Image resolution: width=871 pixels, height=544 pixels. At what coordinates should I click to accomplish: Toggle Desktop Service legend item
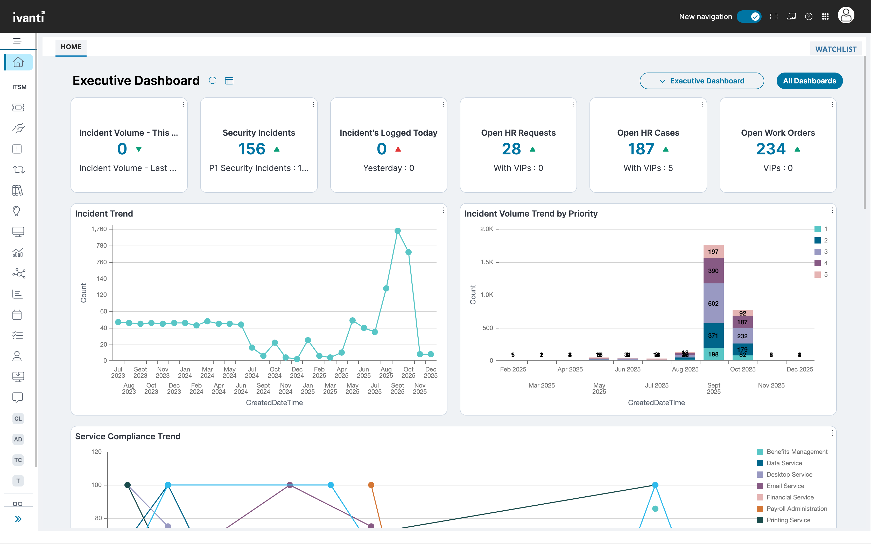click(x=785, y=475)
